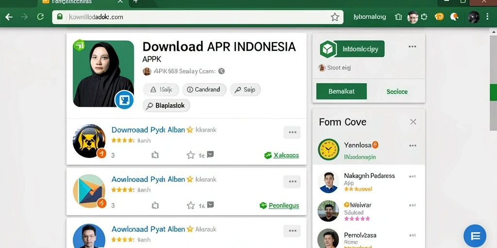497x248 pixels.
Task: Click the green padlock in the address bar
Action: (x=60, y=16)
